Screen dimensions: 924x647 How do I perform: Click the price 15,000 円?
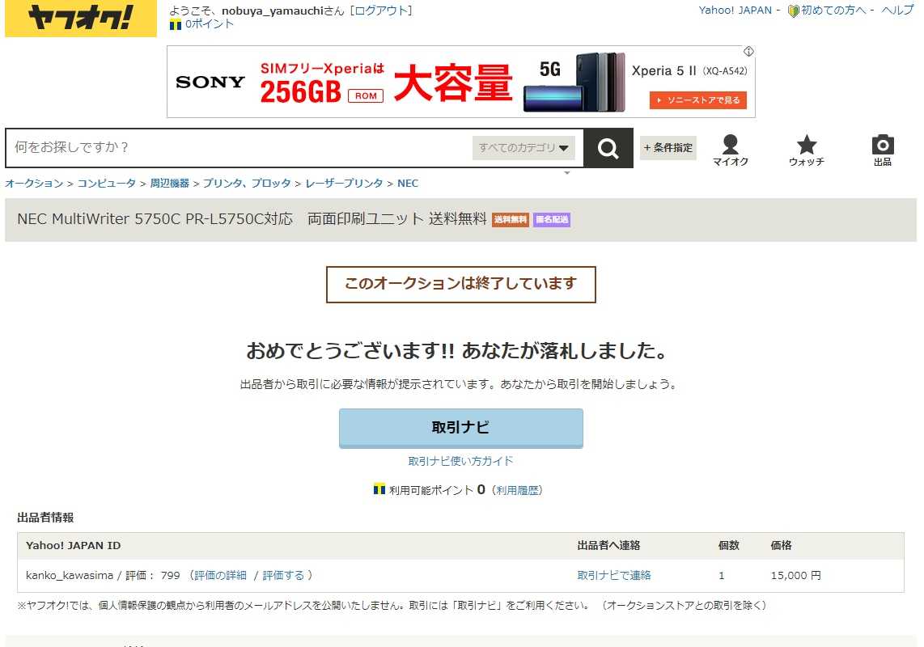click(795, 575)
